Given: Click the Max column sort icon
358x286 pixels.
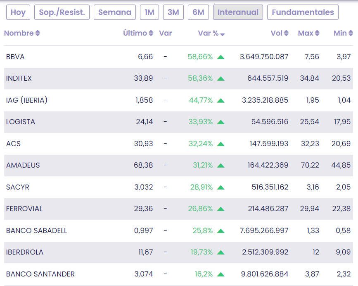Looking at the screenshot, I should click(x=317, y=34).
